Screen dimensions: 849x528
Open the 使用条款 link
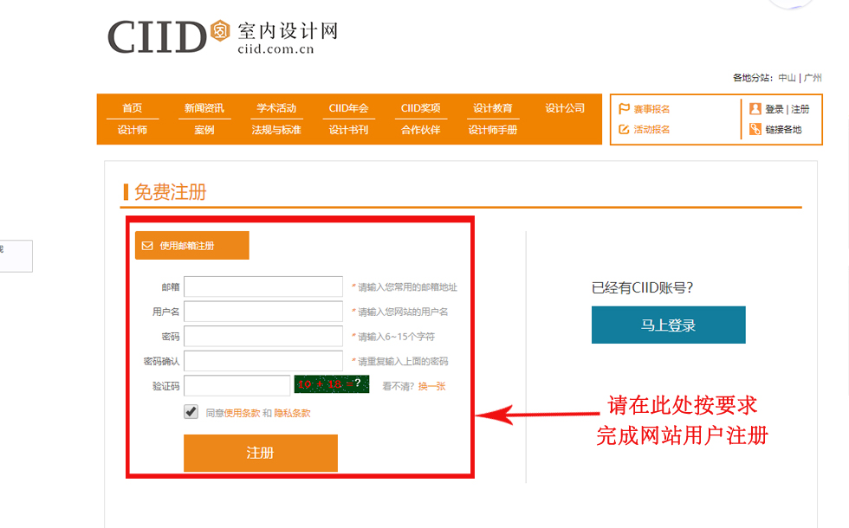point(242,414)
